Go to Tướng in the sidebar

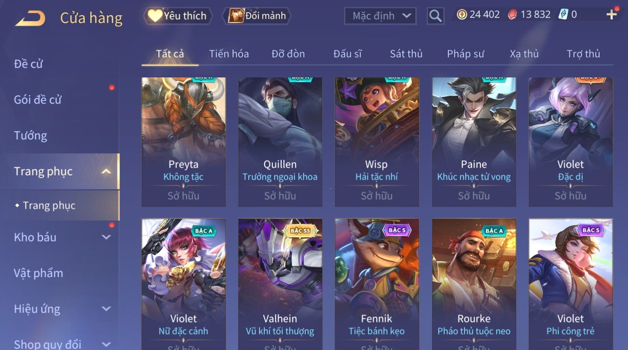click(31, 136)
